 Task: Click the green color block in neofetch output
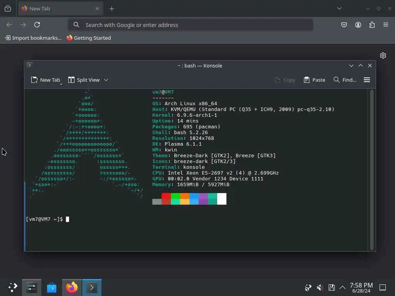[176, 199]
